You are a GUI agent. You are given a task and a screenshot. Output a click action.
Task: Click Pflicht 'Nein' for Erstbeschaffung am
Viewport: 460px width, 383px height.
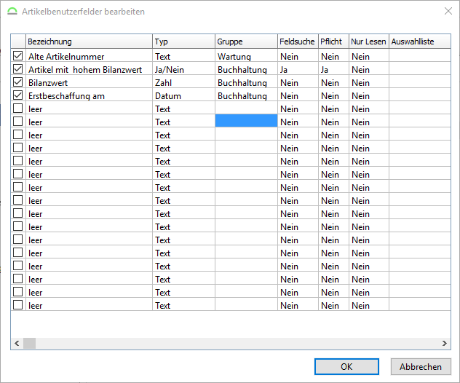(333, 95)
